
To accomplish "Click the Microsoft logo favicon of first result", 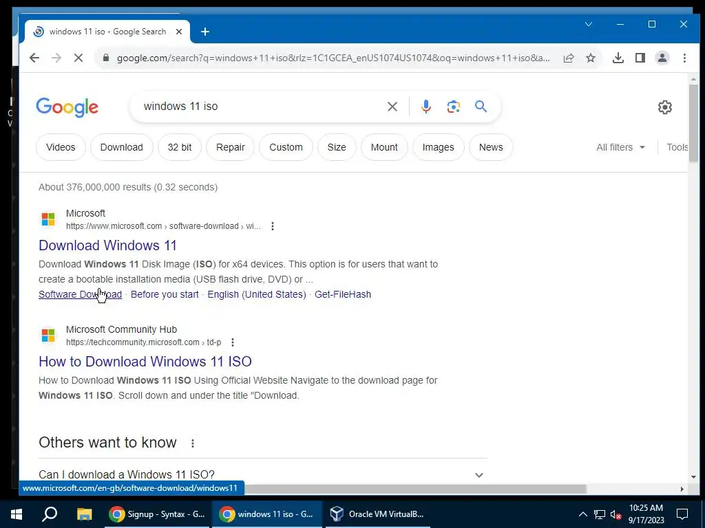I will (x=48, y=219).
